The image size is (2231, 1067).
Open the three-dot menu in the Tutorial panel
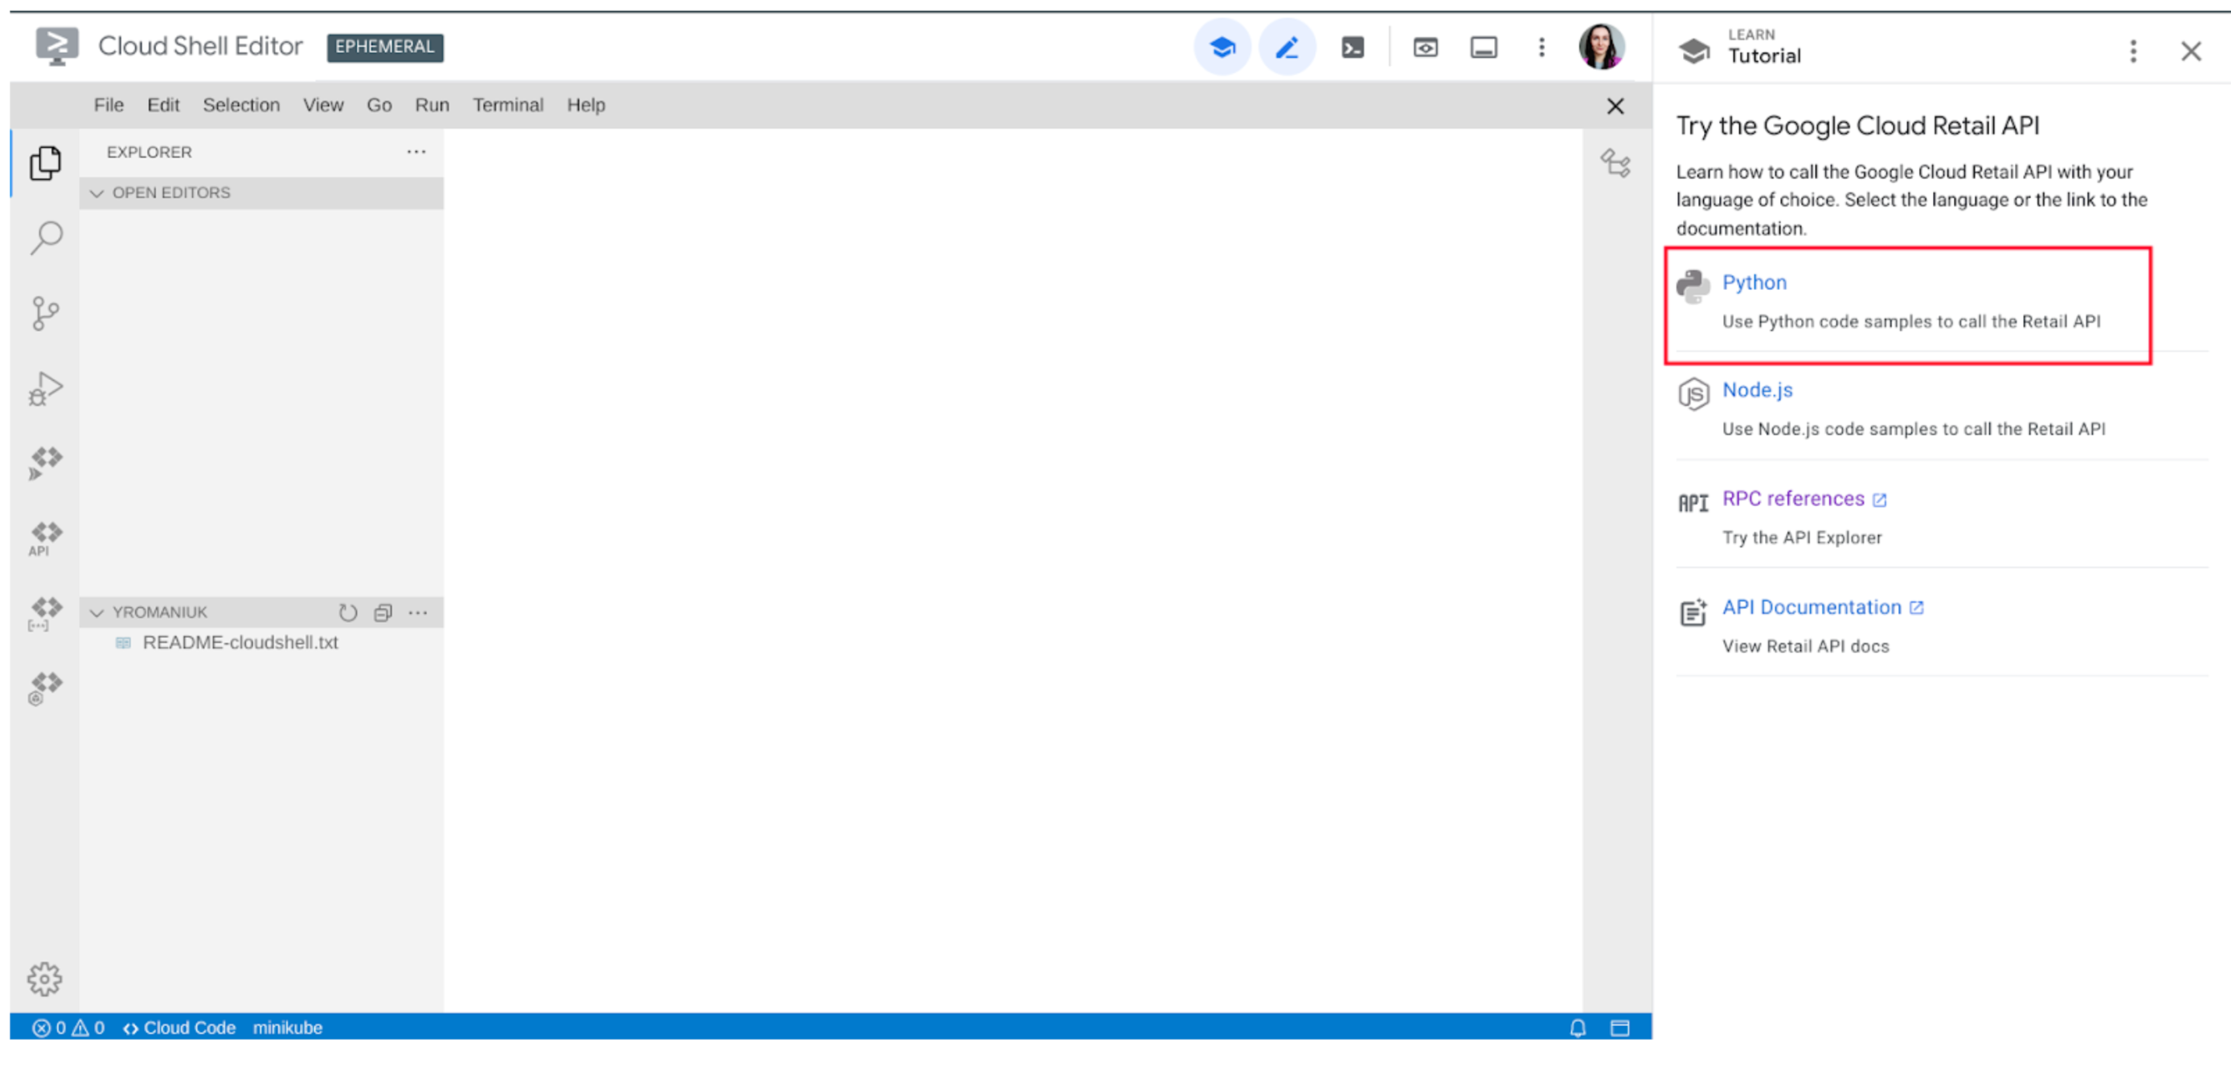pyautogui.click(x=2134, y=52)
